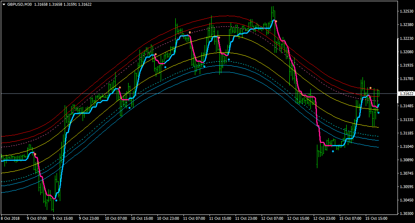Click the blue dot under the 12 Oct 23:00 low
This screenshot has height=223, width=415.
tap(333, 152)
